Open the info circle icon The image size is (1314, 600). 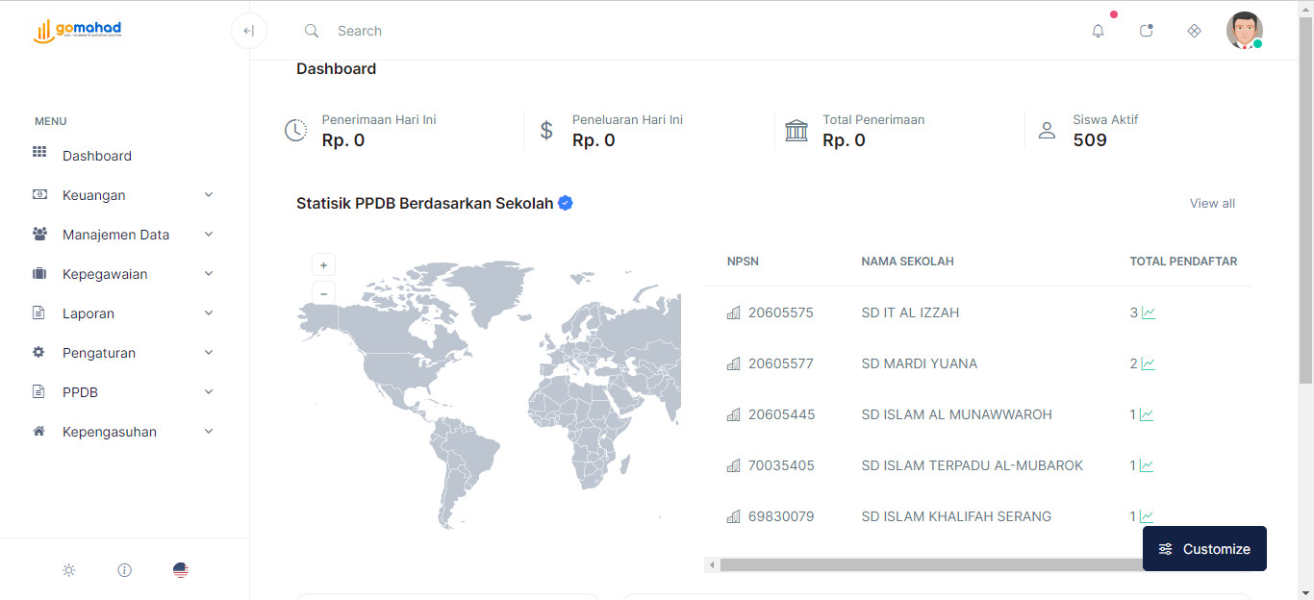124,570
